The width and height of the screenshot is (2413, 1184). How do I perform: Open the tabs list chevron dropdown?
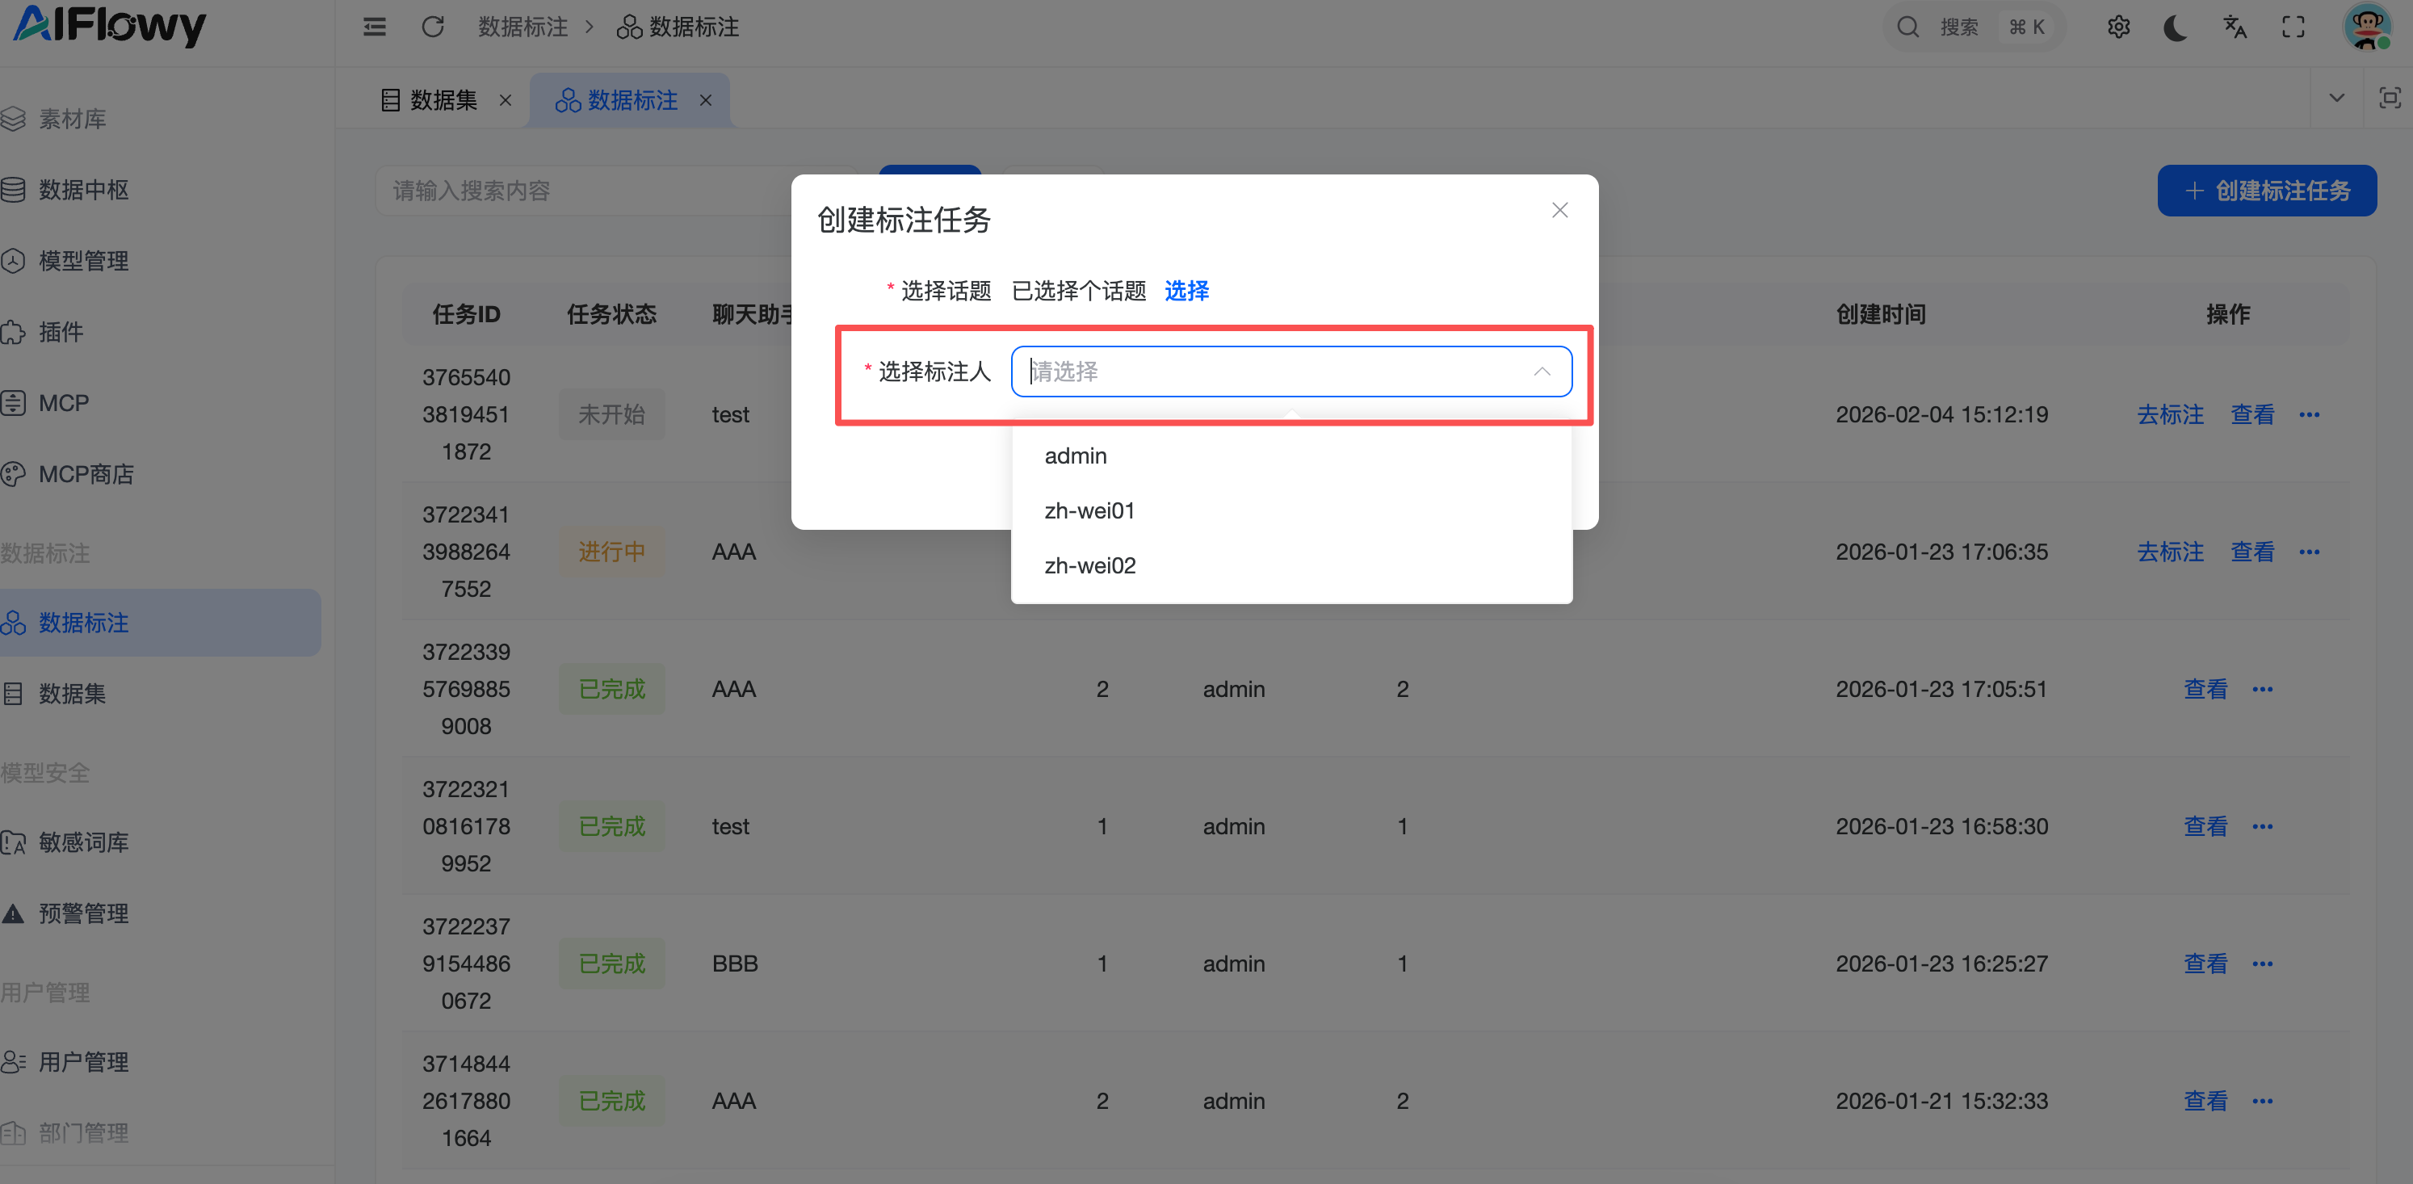(2336, 99)
